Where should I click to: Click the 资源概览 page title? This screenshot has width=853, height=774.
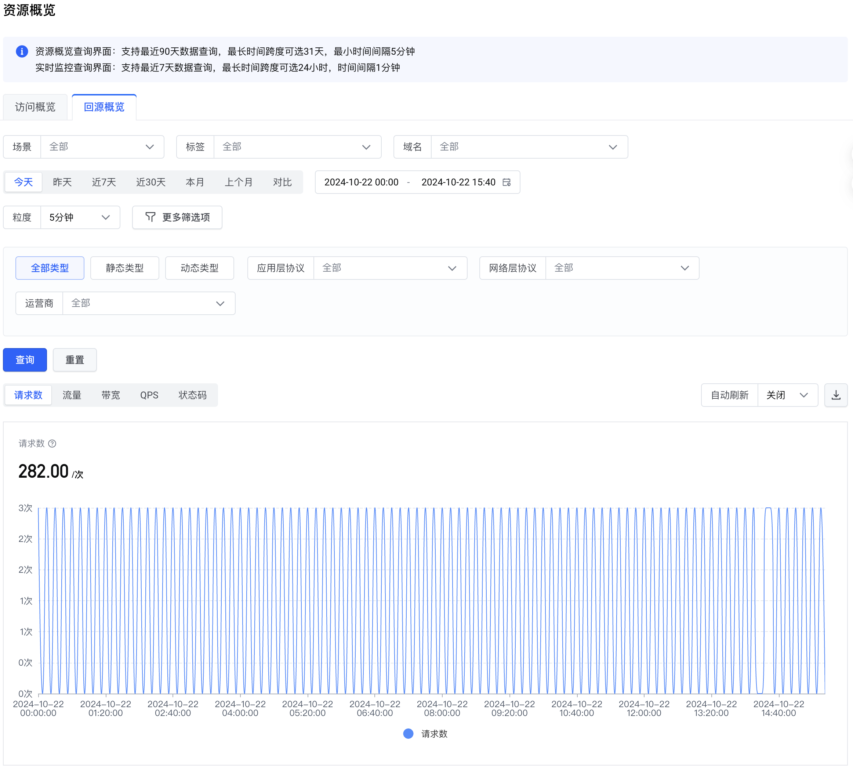29,10
